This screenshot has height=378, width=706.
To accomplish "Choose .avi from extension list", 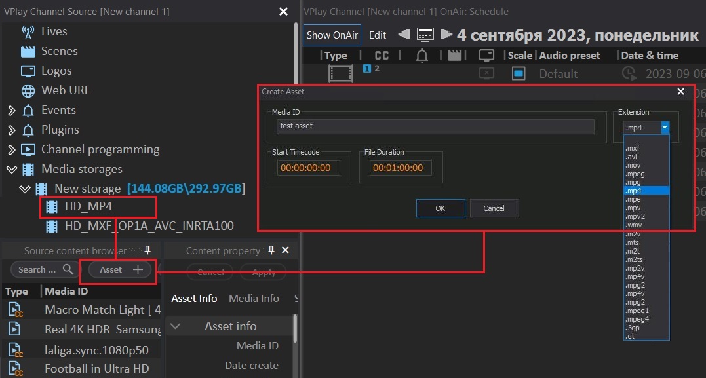I will [631, 157].
